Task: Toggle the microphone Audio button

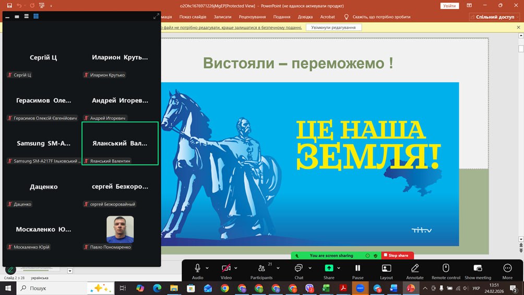Action: pyautogui.click(x=197, y=268)
